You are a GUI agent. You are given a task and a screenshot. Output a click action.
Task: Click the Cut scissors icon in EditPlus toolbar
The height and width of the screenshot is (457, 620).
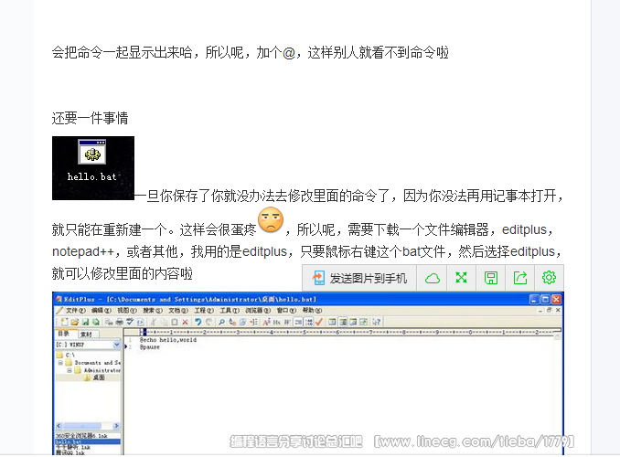tap(154, 322)
